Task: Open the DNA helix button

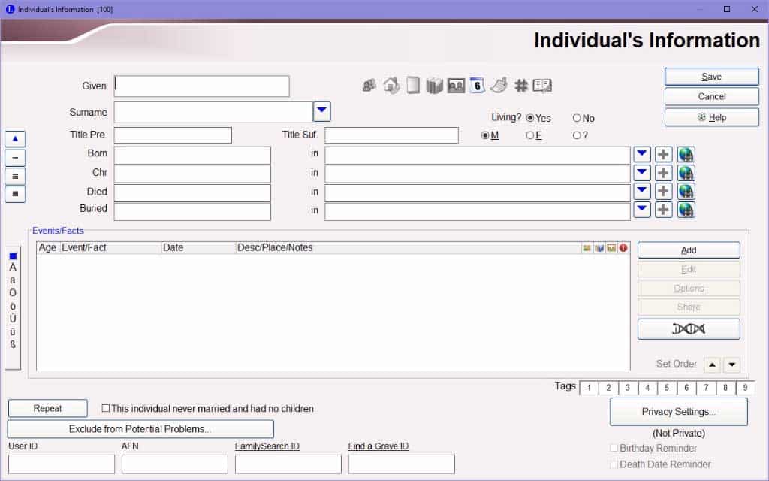Action: click(688, 329)
